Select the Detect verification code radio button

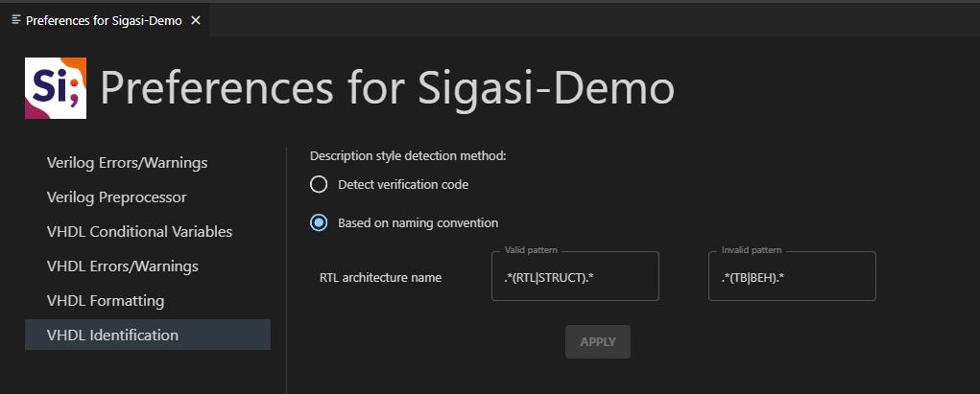[319, 184]
